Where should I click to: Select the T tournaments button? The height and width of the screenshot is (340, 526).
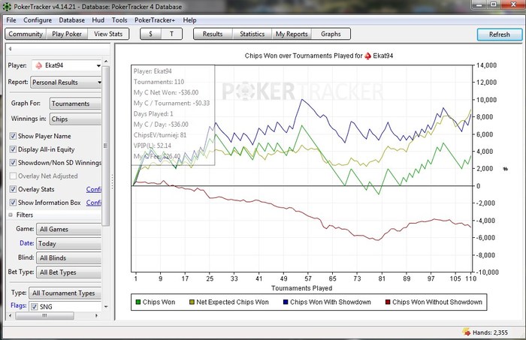172,35
